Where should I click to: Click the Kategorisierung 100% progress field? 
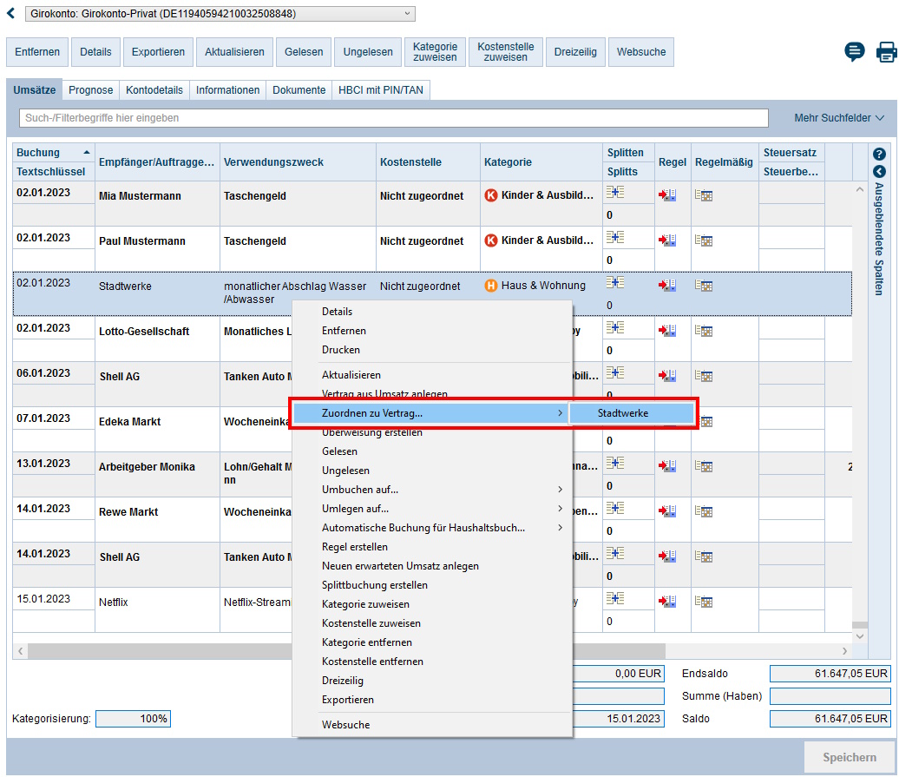point(133,719)
